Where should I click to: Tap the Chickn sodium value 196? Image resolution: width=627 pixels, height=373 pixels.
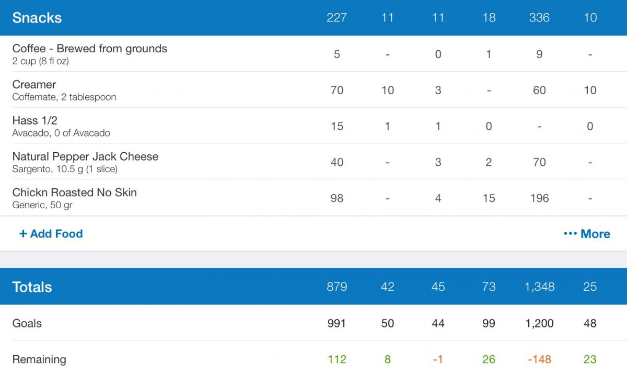coord(539,198)
